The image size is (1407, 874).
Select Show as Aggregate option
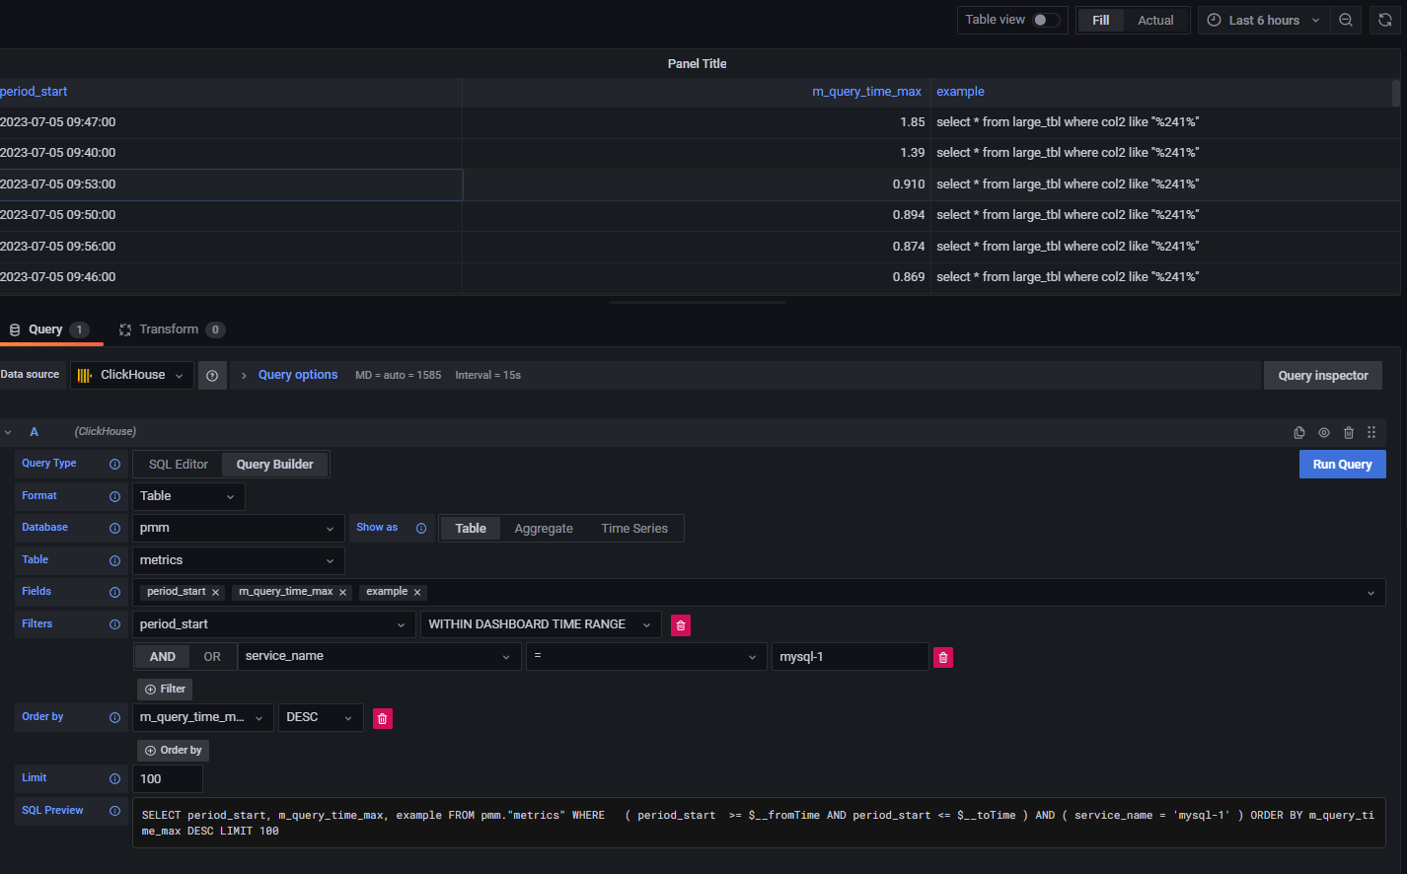pyautogui.click(x=544, y=529)
